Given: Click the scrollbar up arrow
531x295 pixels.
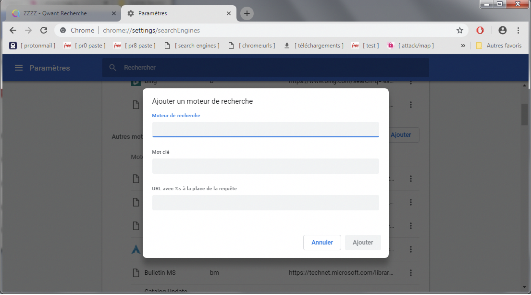Looking at the screenshot, I should [524, 86].
